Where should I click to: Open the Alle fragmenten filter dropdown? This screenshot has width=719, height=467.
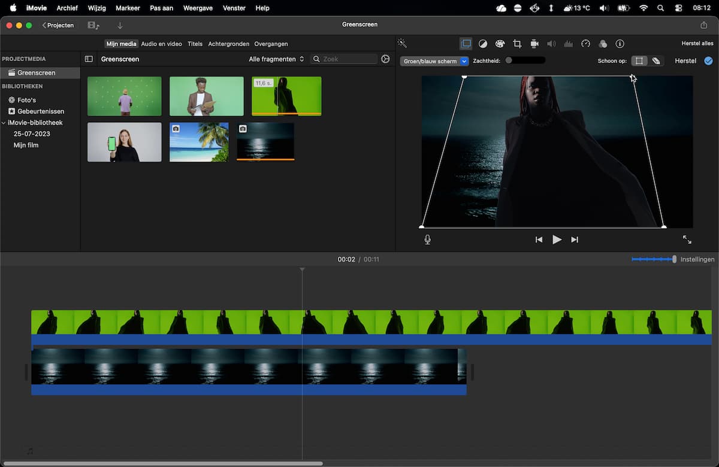pos(277,59)
